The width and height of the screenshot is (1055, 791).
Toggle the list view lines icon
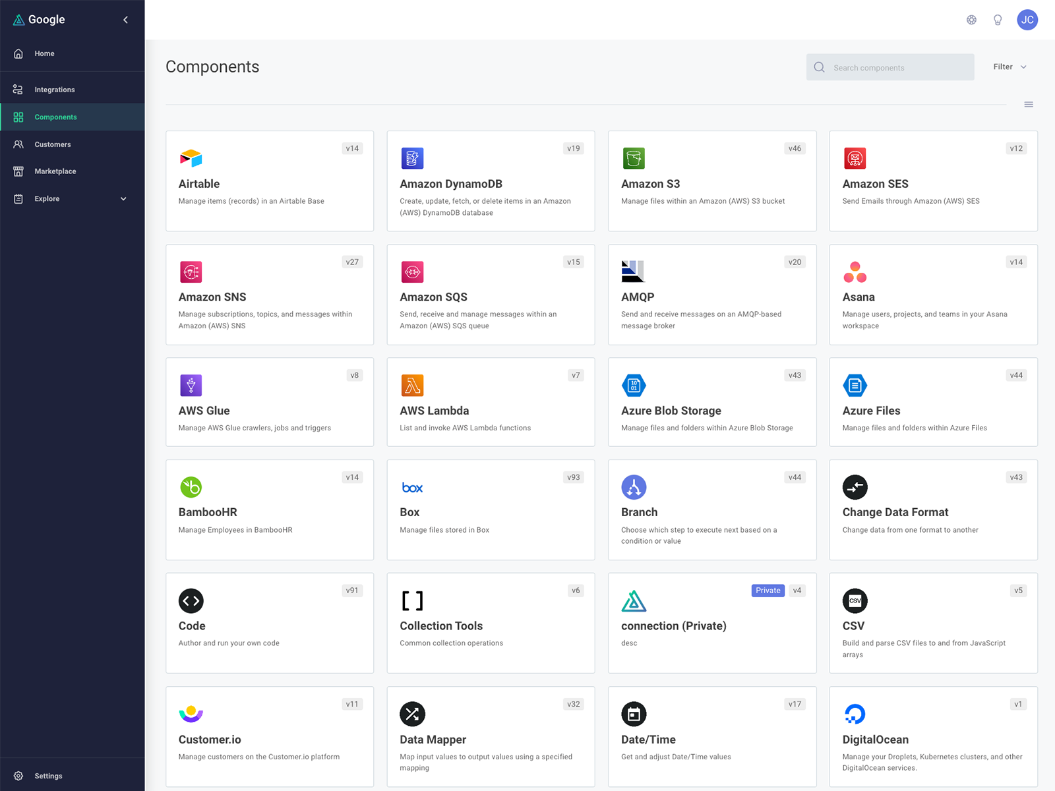pos(1028,105)
